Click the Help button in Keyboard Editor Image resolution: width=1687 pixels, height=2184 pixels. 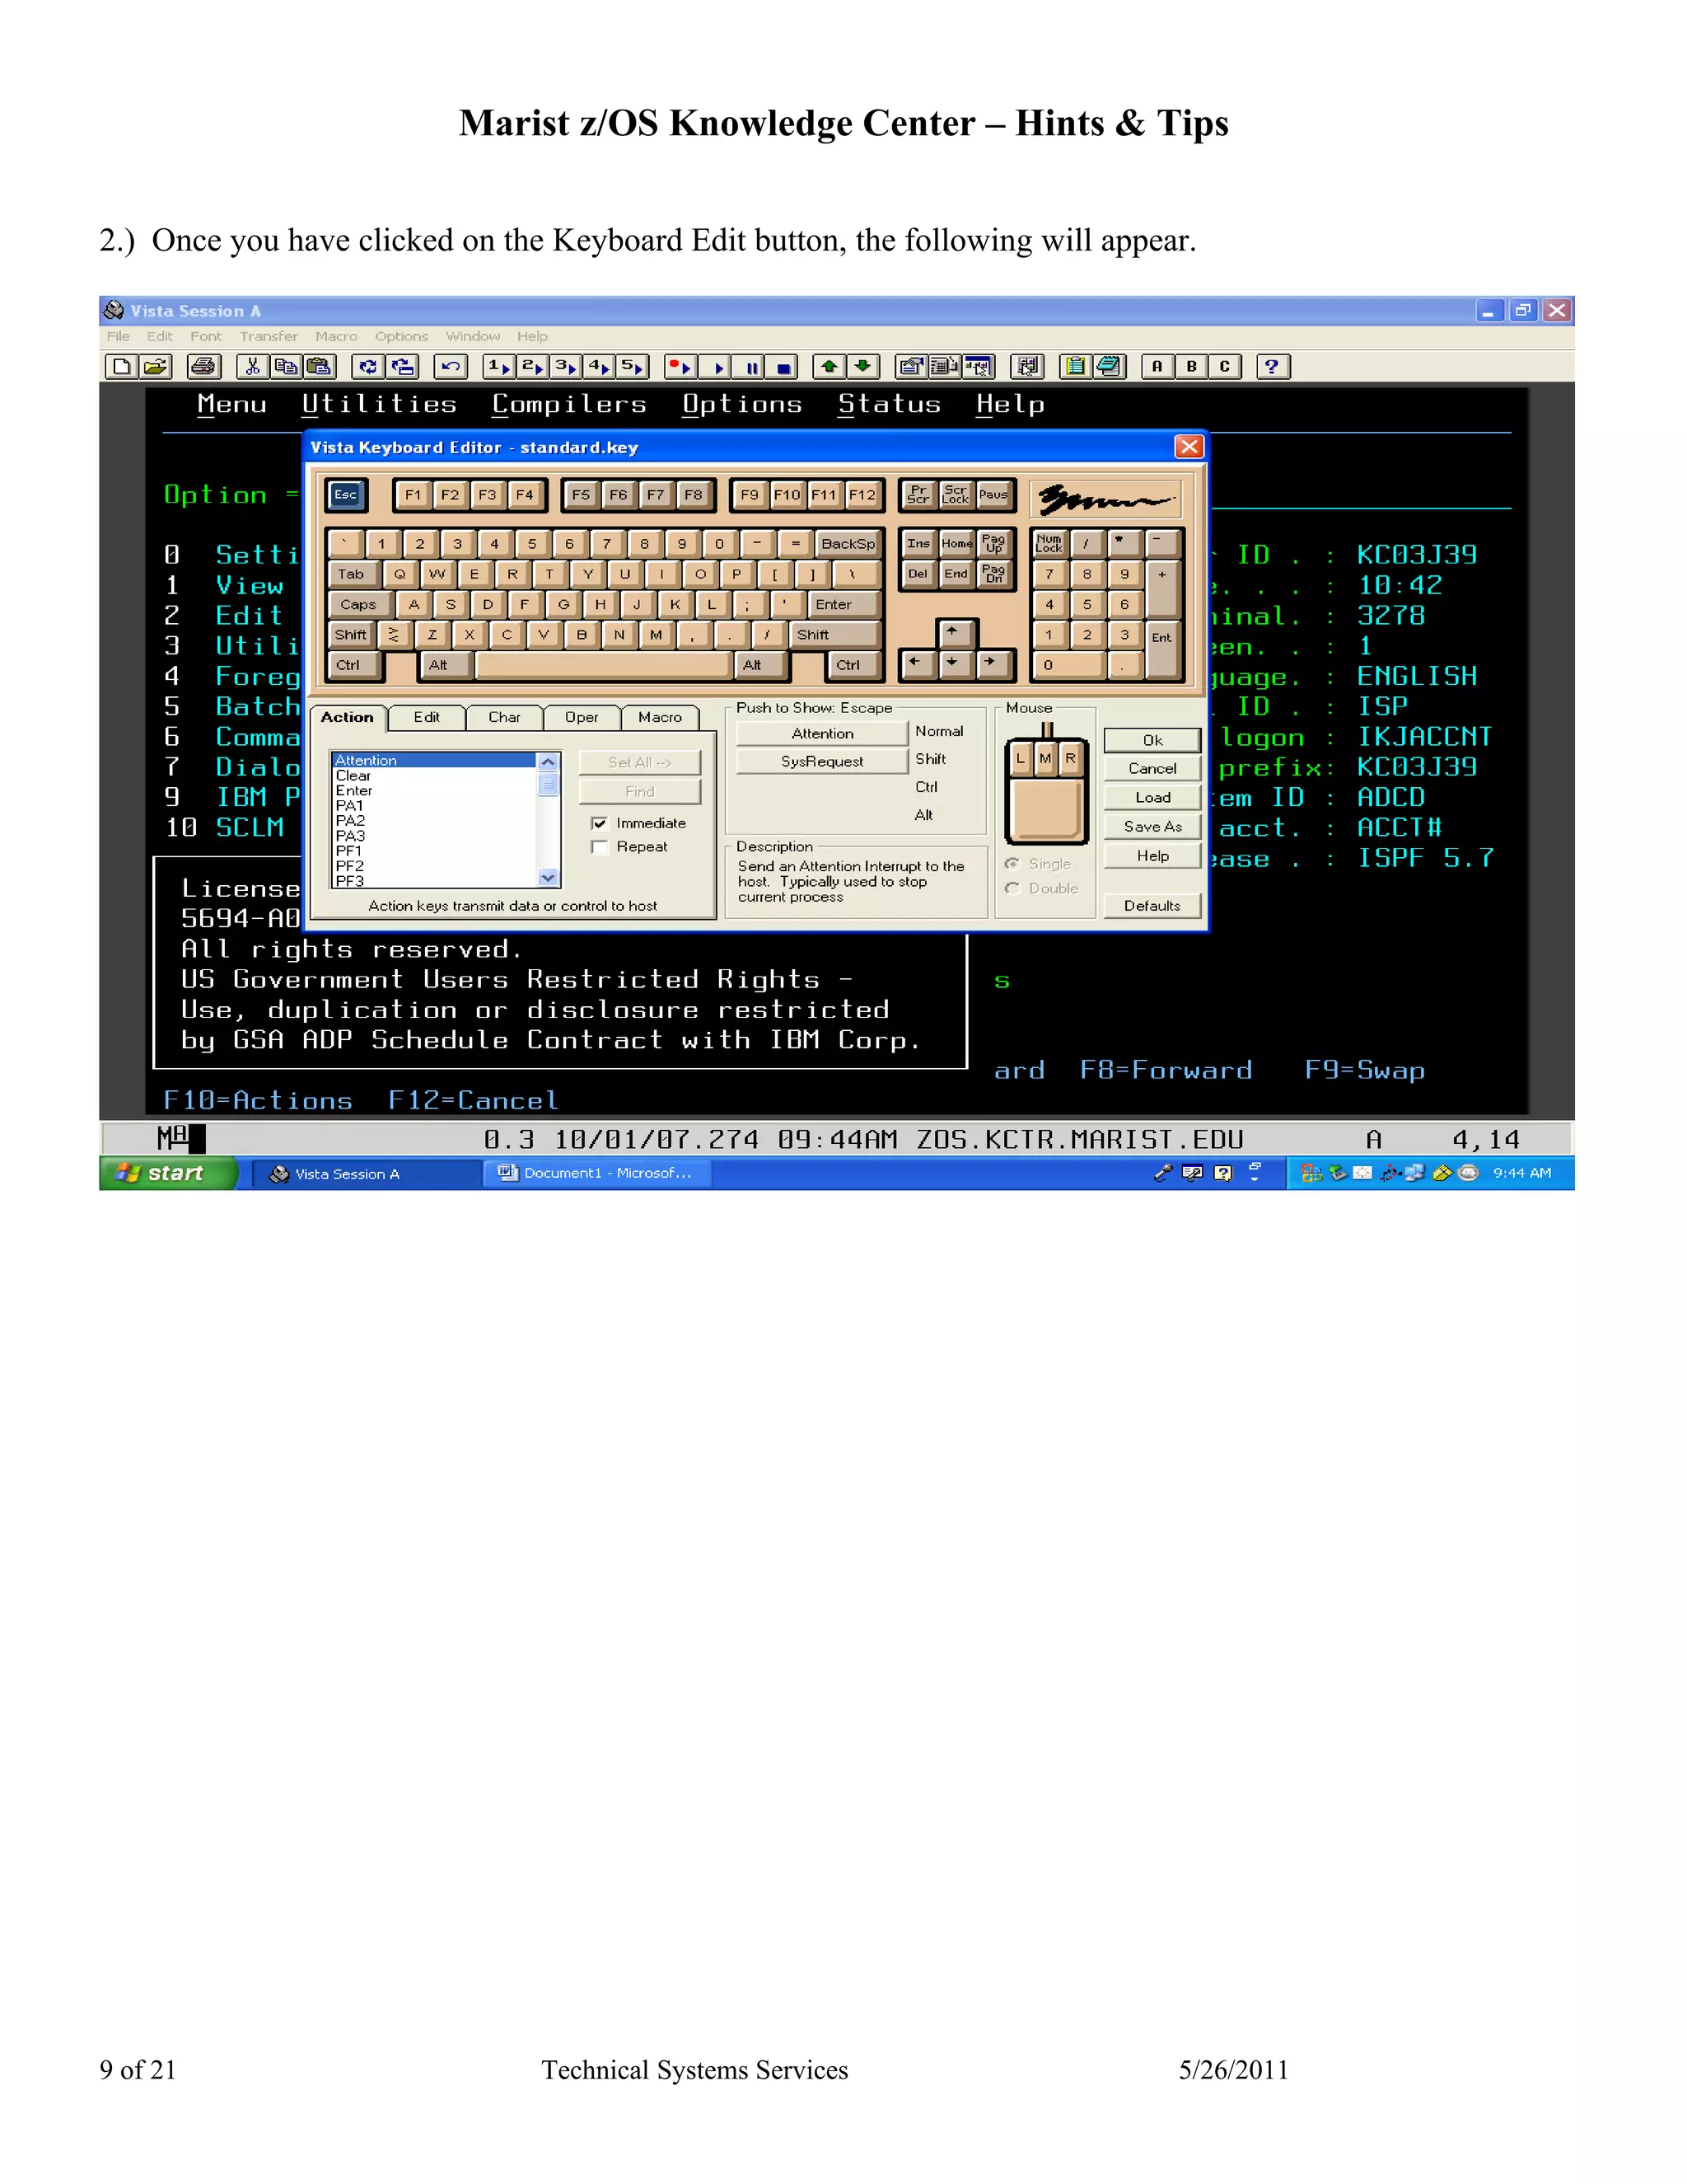tap(1152, 856)
